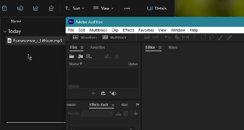Open the Effects menu in Adobe Audition
This screenshot has width=244, height=130.
(128, 30)
